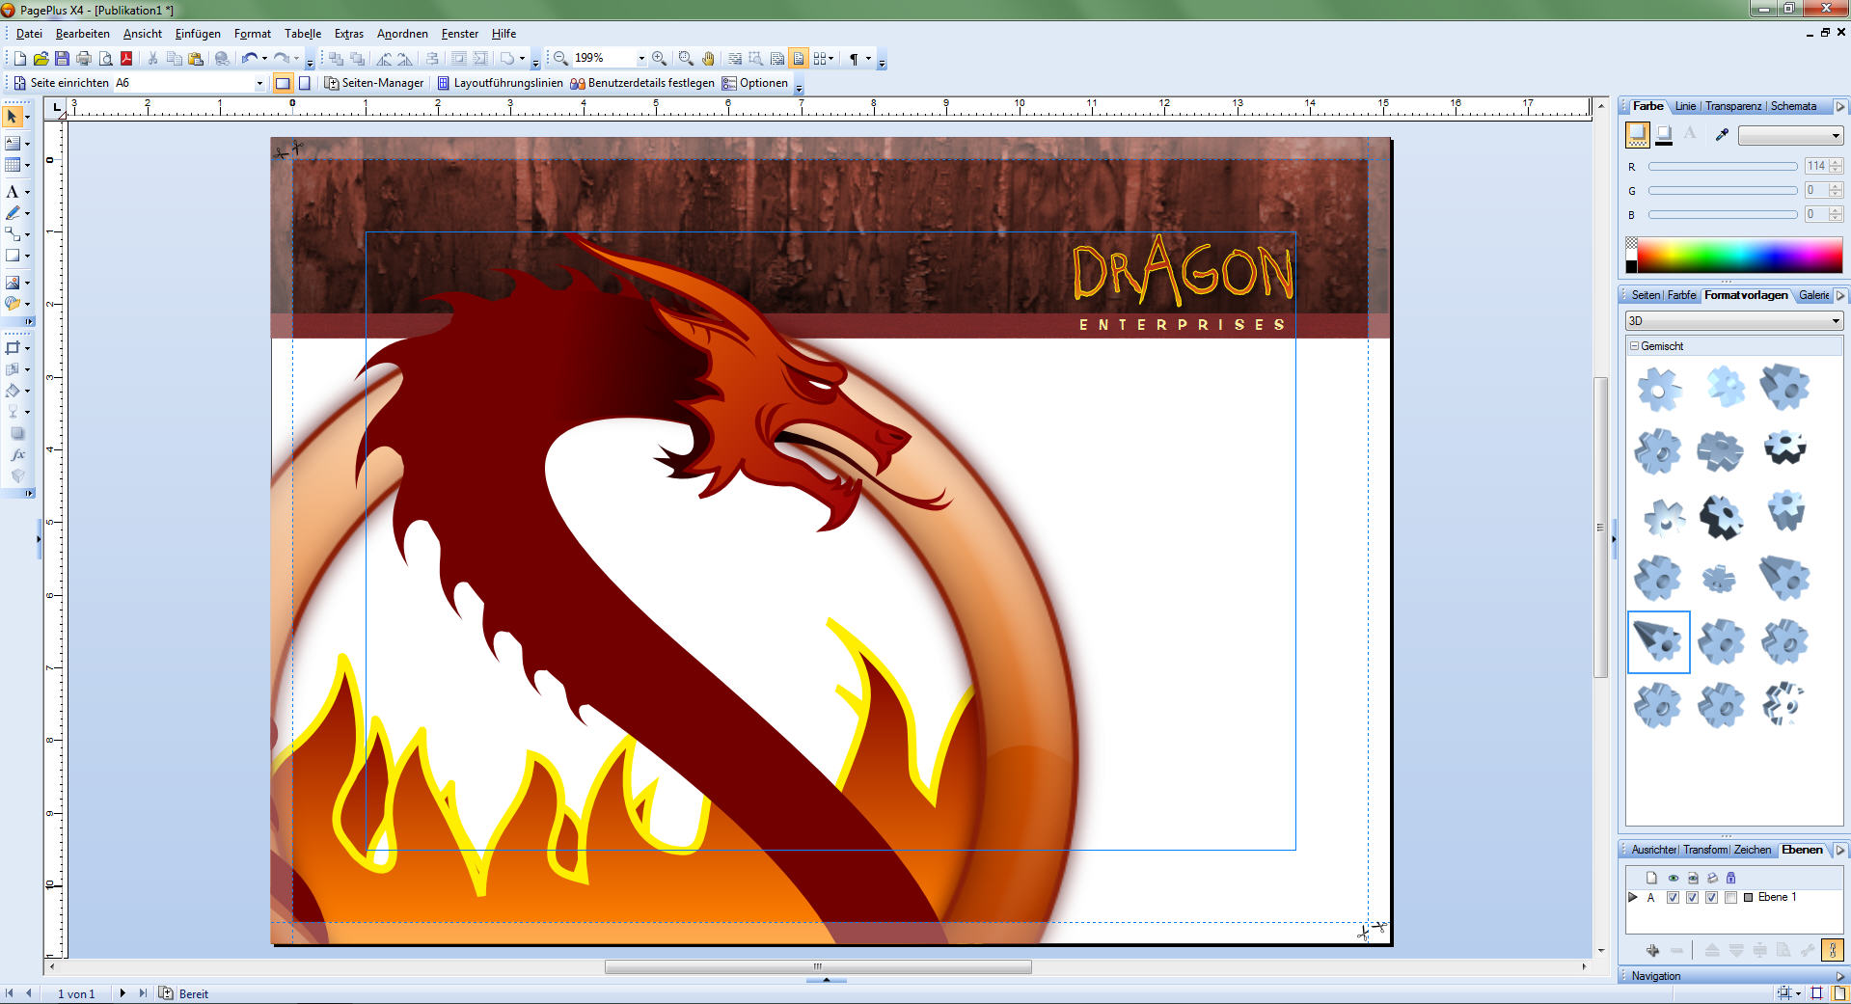The width and height of the screenshot is (1851, 1004).
Task: Expand the Ebene 1 layer triangle
Action: [1633, 897]
